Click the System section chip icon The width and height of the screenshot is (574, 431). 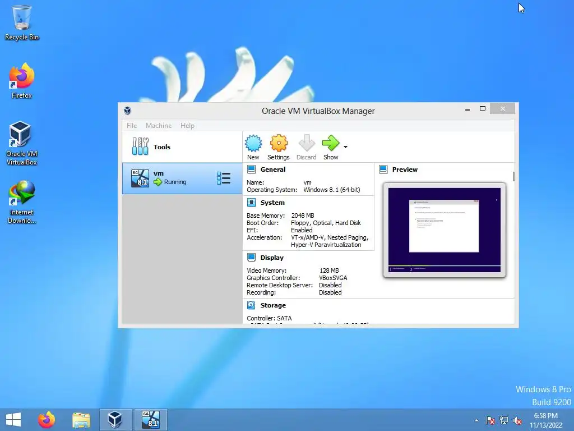click(252, 202)
